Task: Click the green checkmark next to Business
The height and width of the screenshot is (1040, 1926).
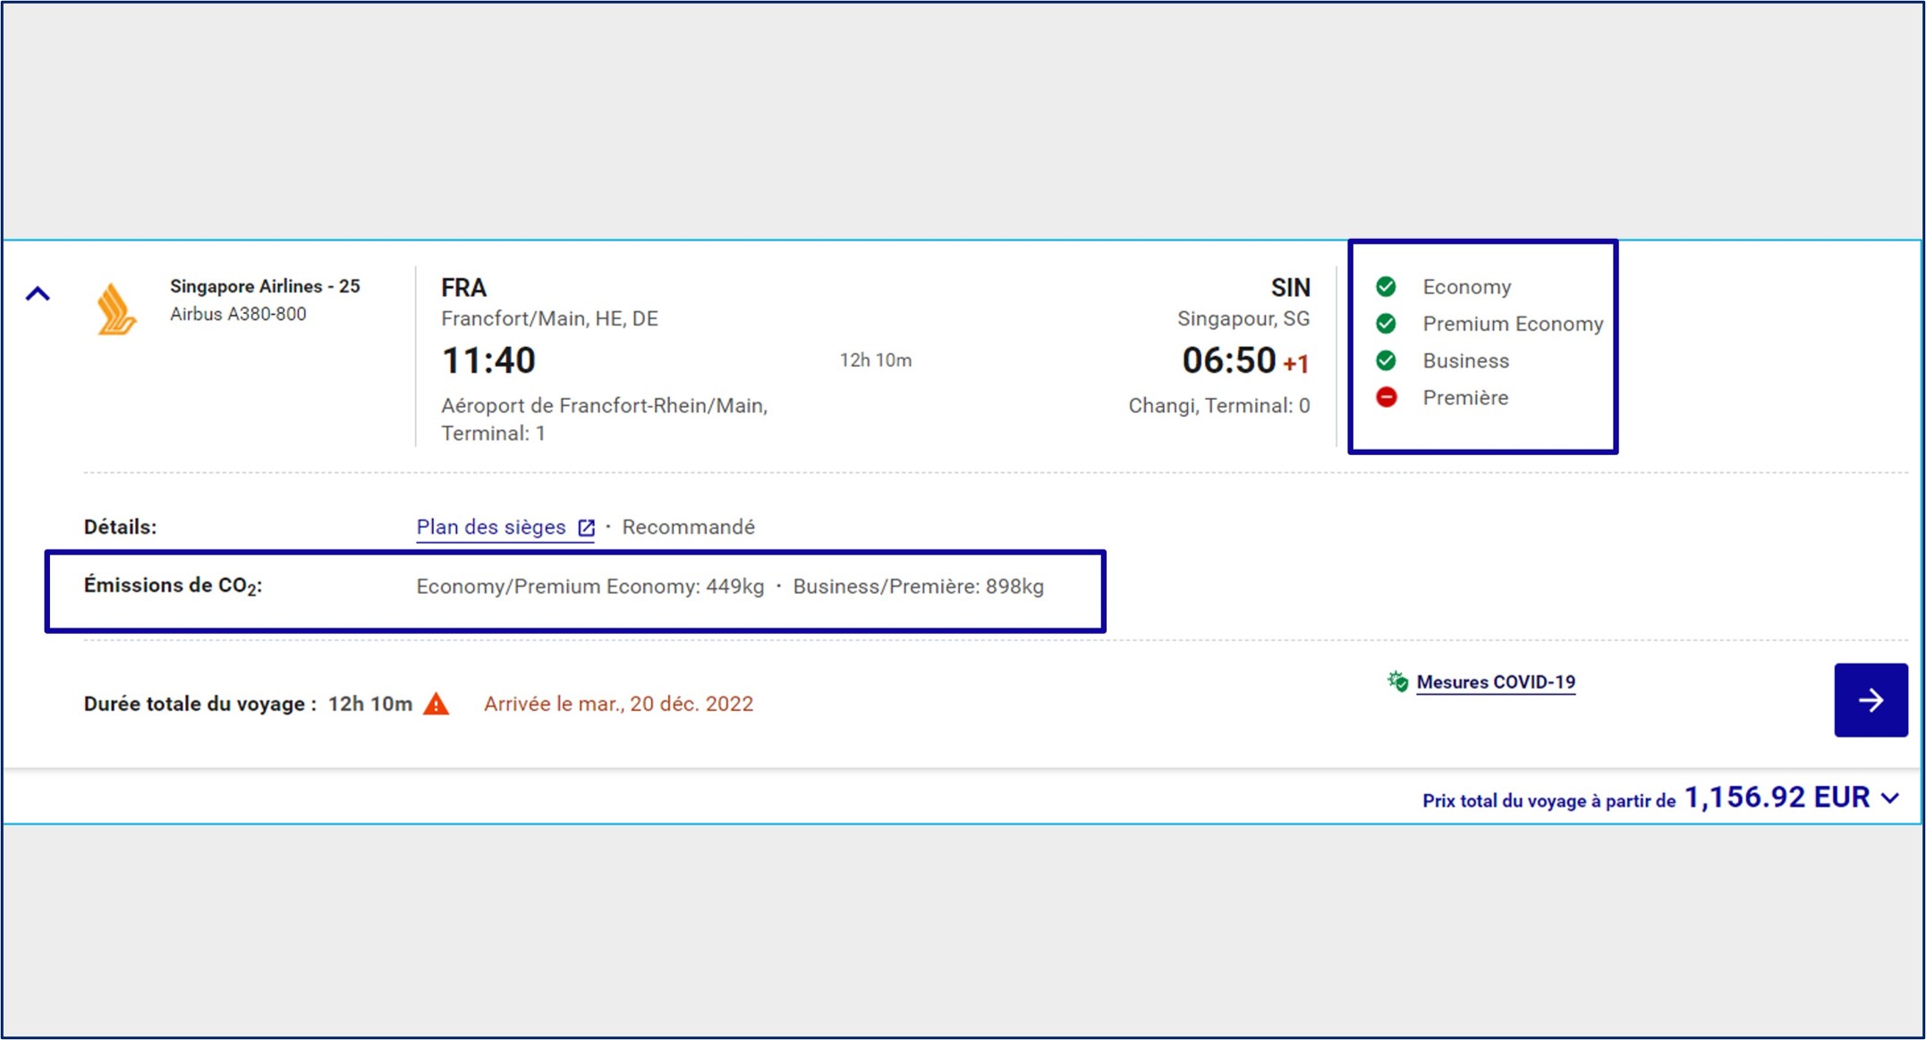Action: coord(1386,360)
